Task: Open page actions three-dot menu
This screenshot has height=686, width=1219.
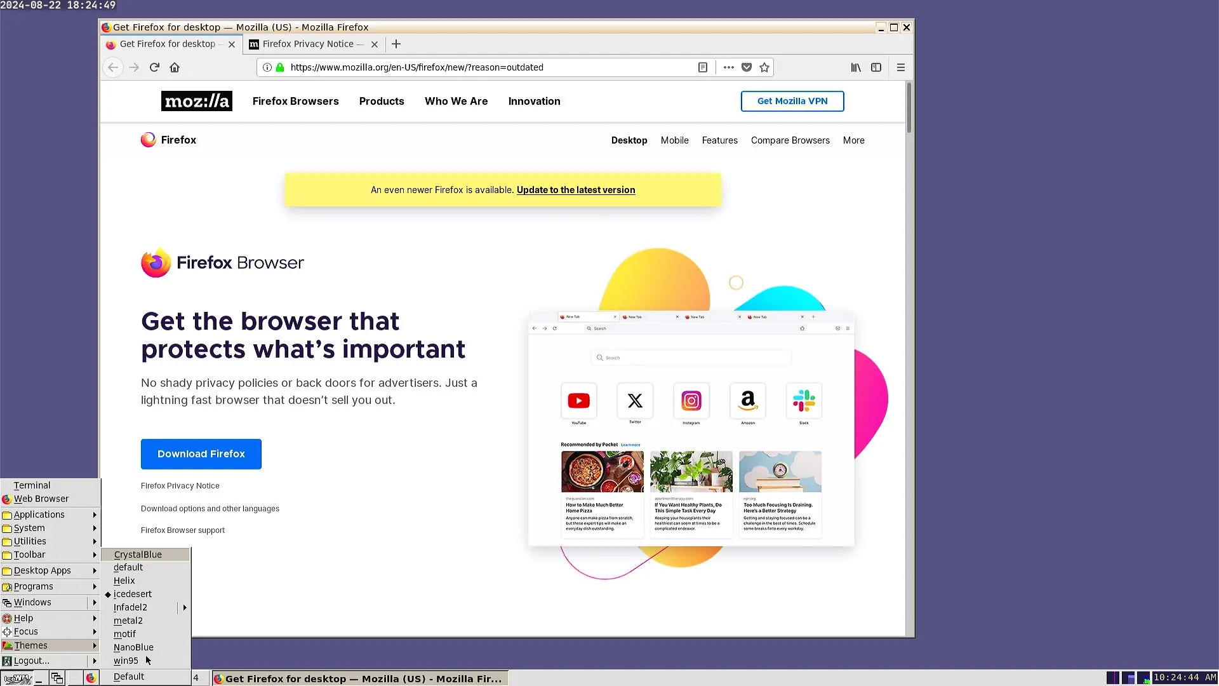Action: [x=728, y=67]
